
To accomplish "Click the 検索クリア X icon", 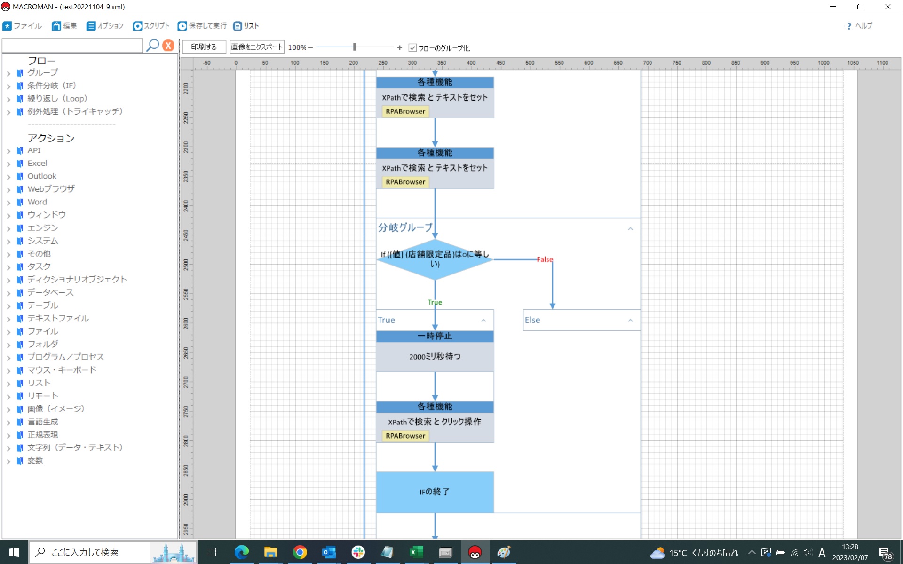I will point(168,46).
